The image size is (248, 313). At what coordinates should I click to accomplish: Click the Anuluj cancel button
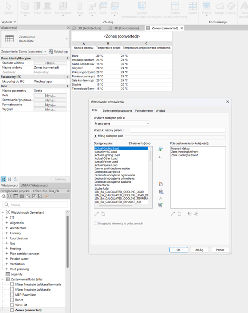click(x=199, y=250)
